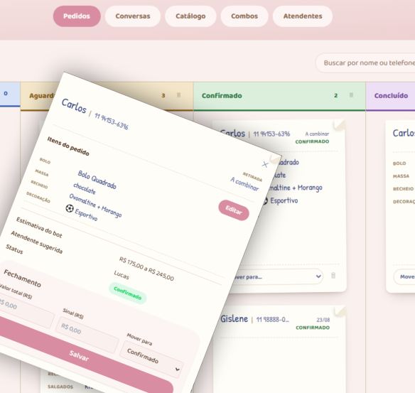Image resolution: width=415 pixels, height=393 pixels.
Task: Click the soccer ball Esportivo icon in dialog
Action: pos(70,208)
